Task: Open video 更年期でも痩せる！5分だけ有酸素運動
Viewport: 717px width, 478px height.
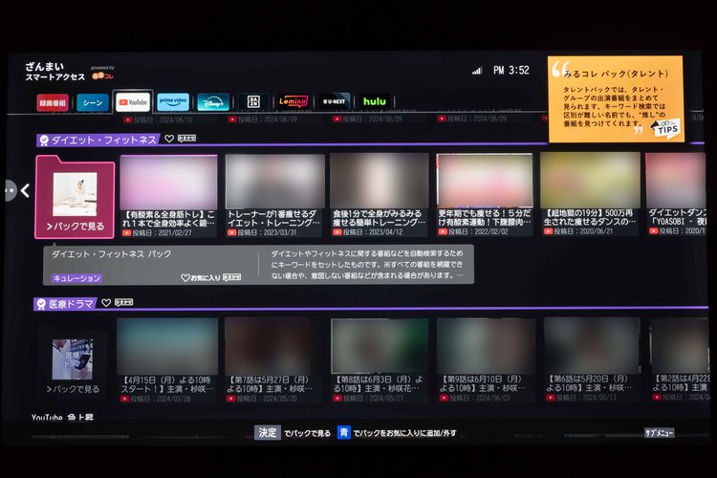Action: point(485,194)
